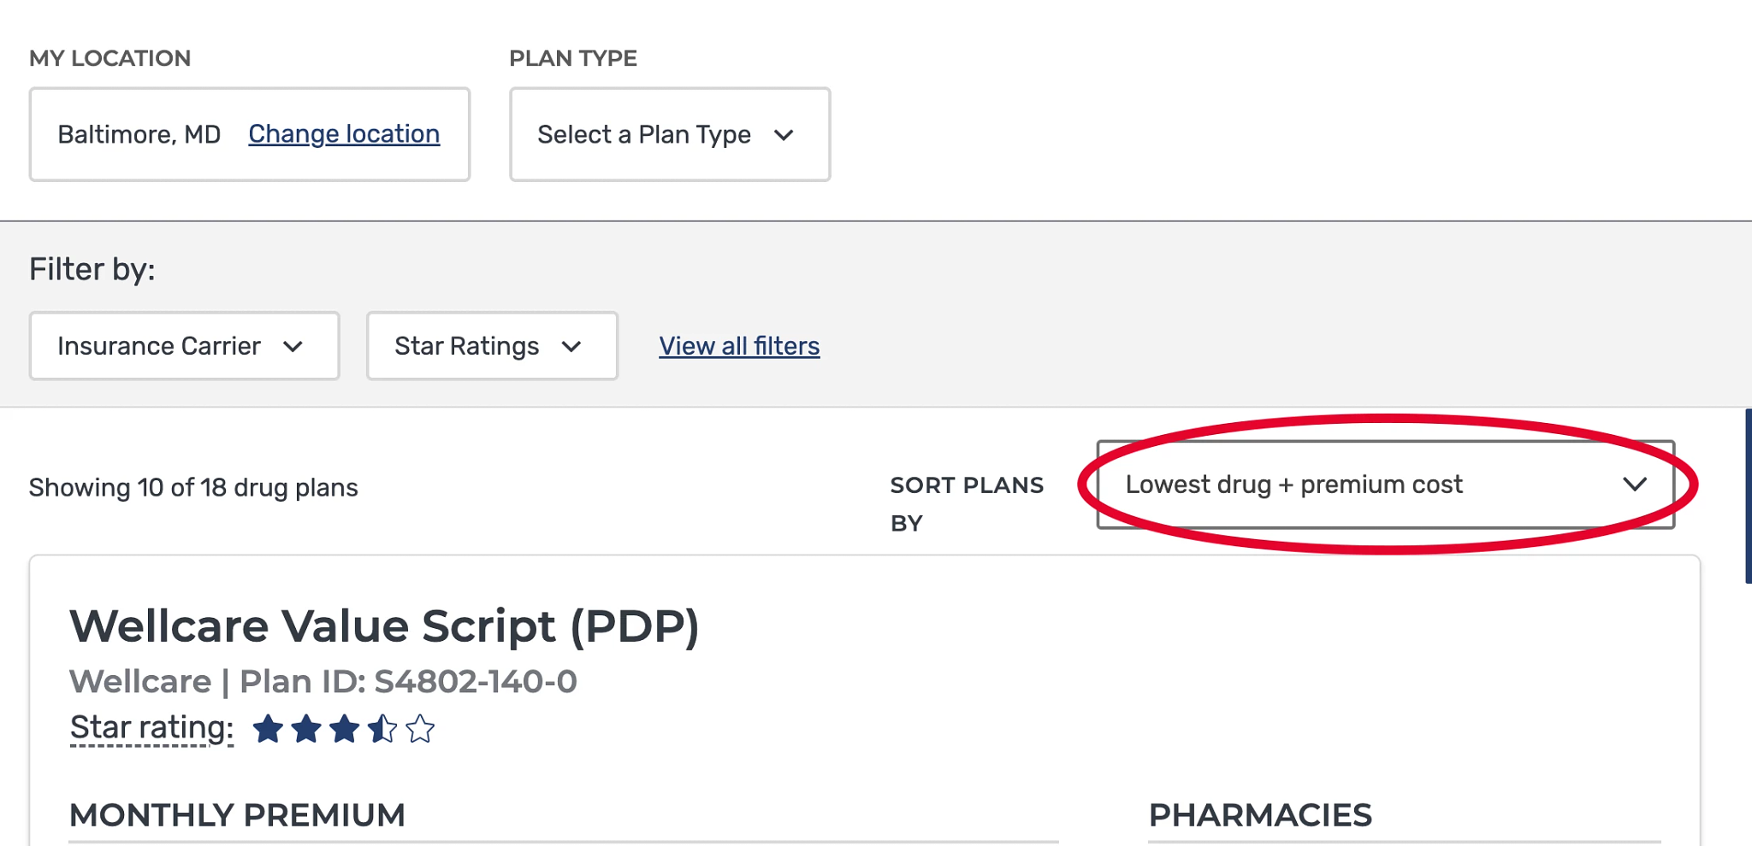Click the underlined Star rating label

[151, 727]
